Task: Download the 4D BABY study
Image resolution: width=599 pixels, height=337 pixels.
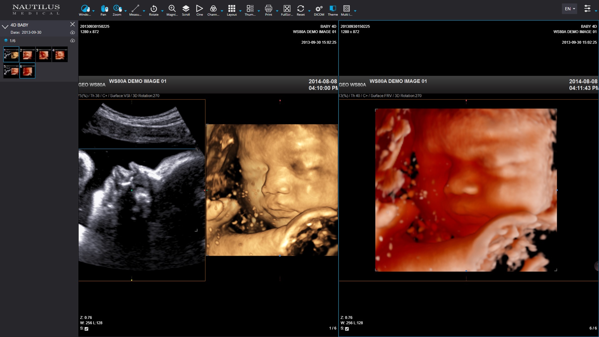Action: (72, 32)
